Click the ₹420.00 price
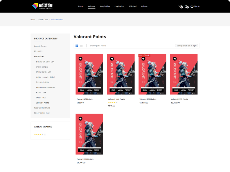 80,103
